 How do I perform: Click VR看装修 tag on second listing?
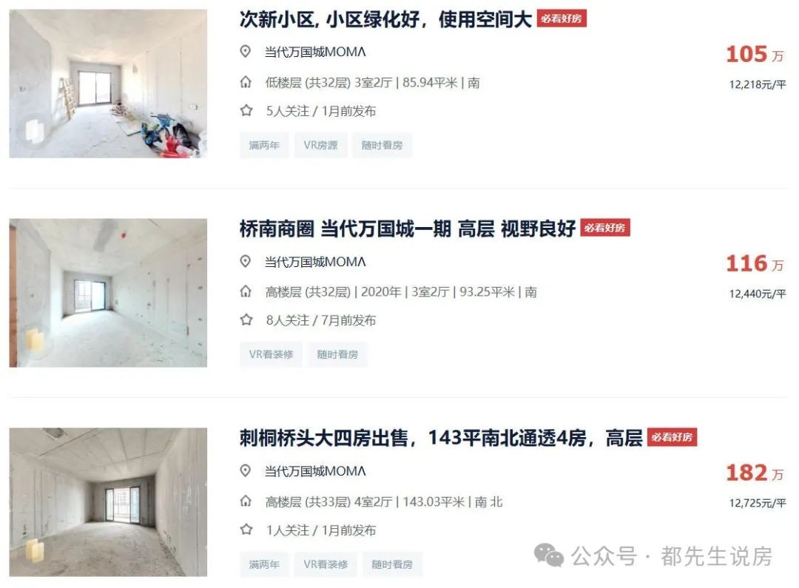click(x=271, y=354)
